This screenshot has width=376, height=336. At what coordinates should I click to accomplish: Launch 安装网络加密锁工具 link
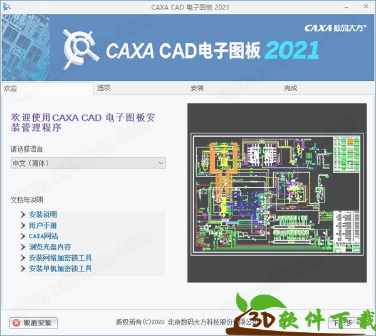pyautogui.click(x=60, y=258)
